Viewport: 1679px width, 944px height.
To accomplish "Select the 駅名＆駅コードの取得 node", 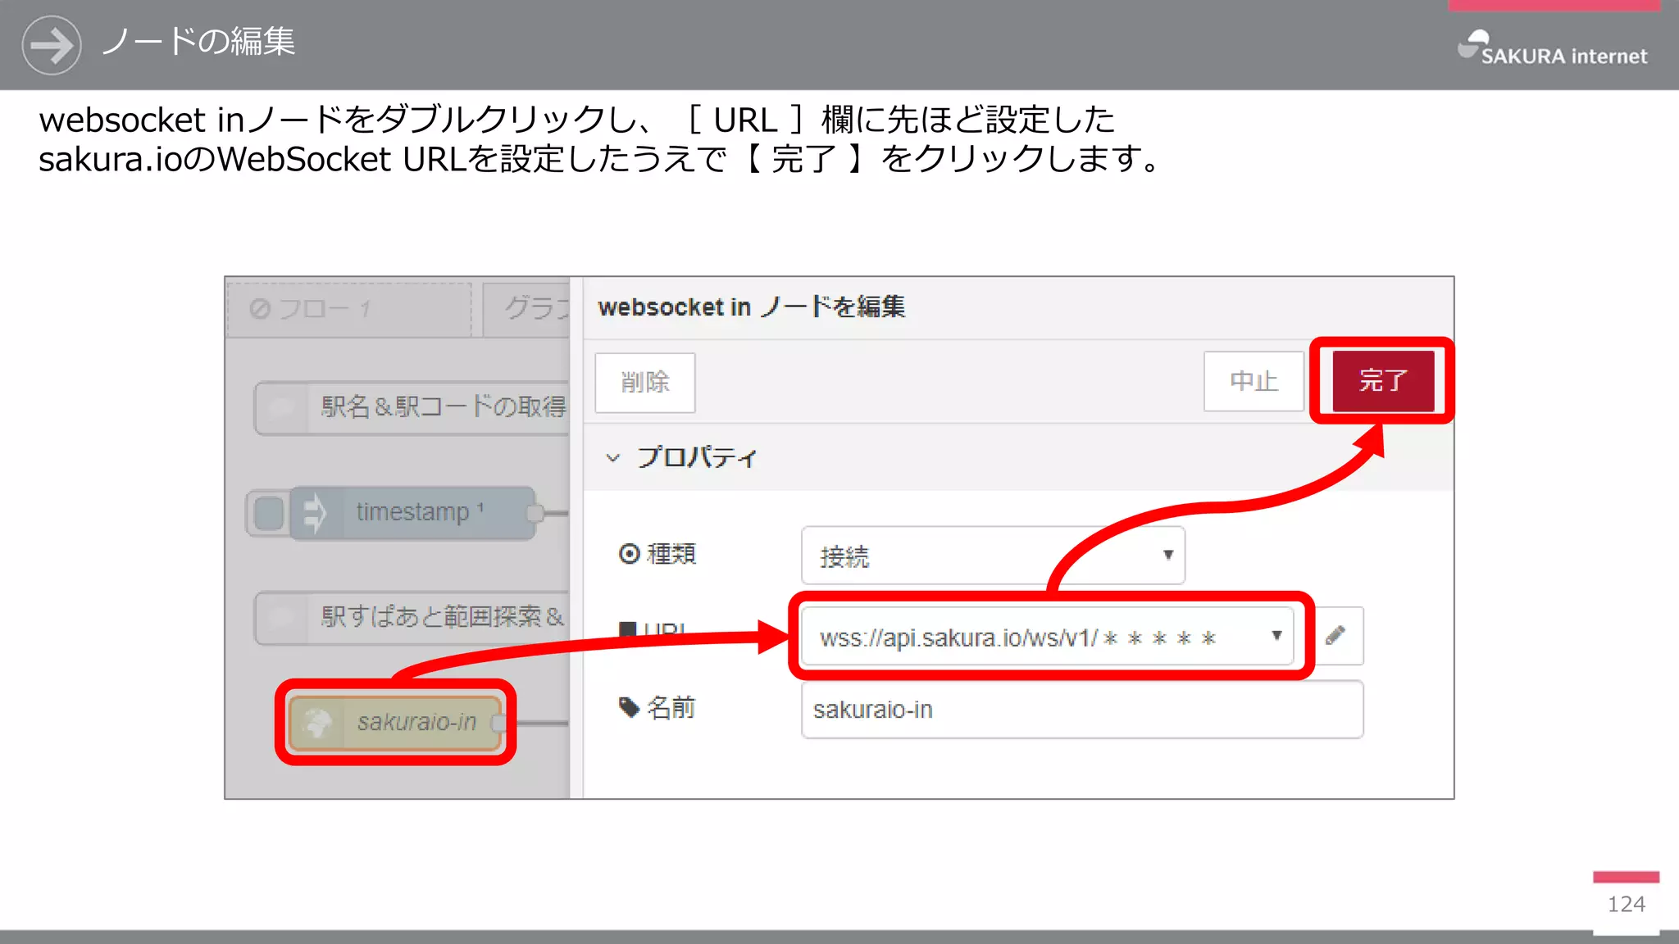I will pos(412,407).
